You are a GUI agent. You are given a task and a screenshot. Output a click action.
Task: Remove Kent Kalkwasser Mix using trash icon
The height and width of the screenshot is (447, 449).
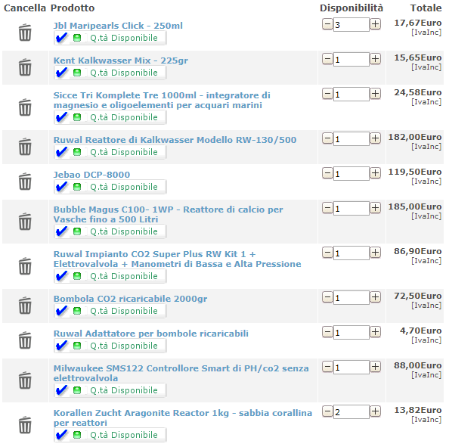(25, 67)
